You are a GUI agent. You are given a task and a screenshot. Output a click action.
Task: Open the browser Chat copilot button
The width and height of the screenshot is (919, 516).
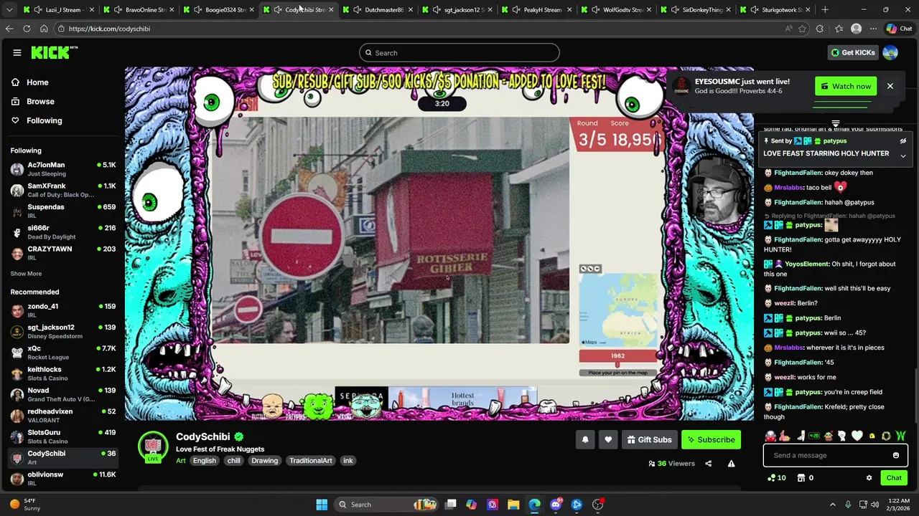900,29
